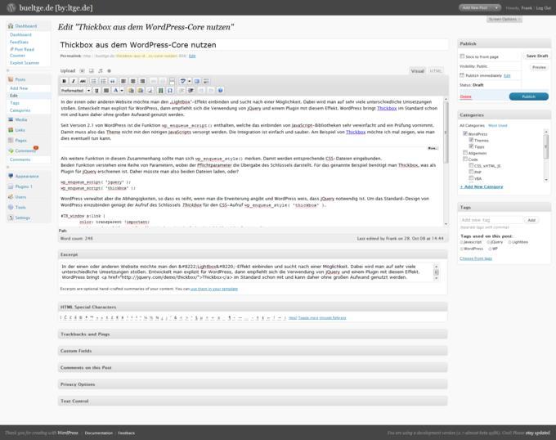Insert an ordered numbered list
556x440 pixels.
click(x=103, y=81)
